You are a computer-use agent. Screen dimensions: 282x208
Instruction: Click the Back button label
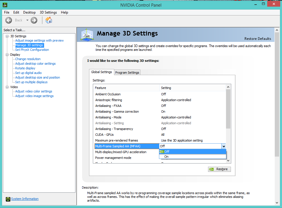pos(19,20)
